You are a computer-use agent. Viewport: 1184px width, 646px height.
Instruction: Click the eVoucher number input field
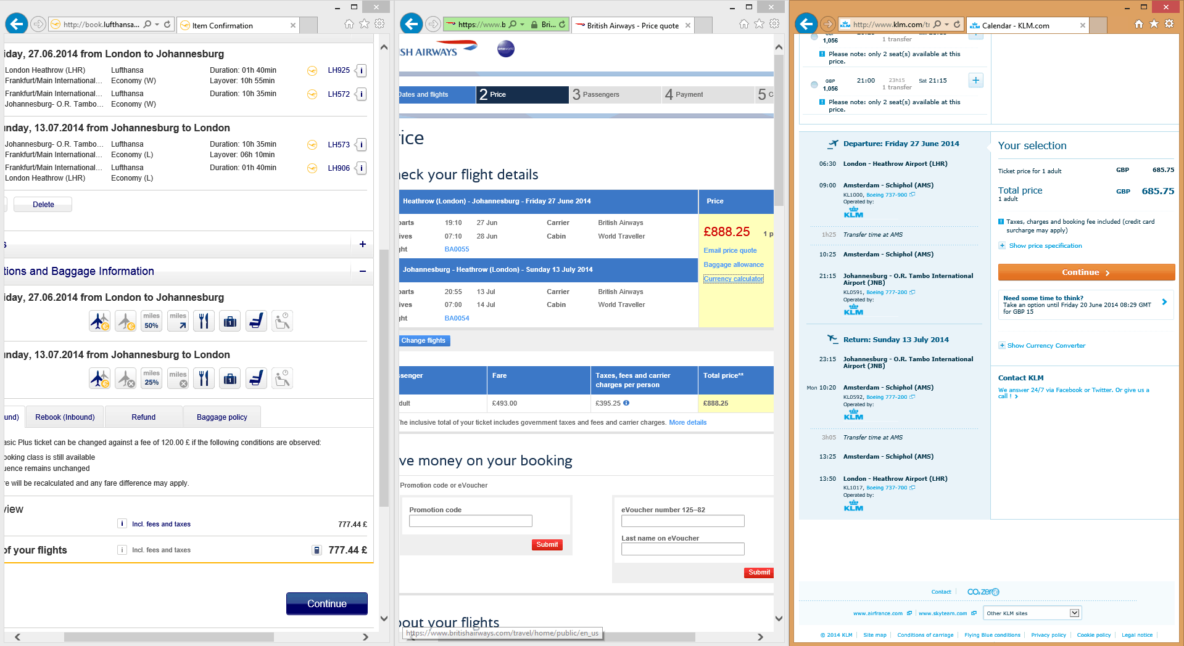(683, 521)
